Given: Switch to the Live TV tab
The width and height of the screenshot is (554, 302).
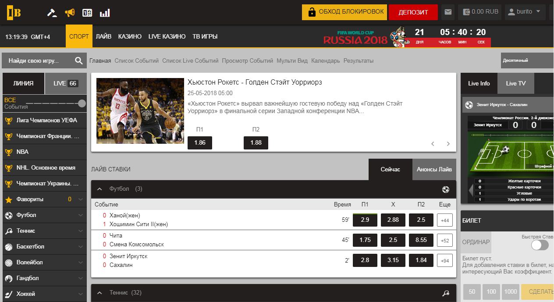Looking at the screenshot, I should tap(515, 83).
